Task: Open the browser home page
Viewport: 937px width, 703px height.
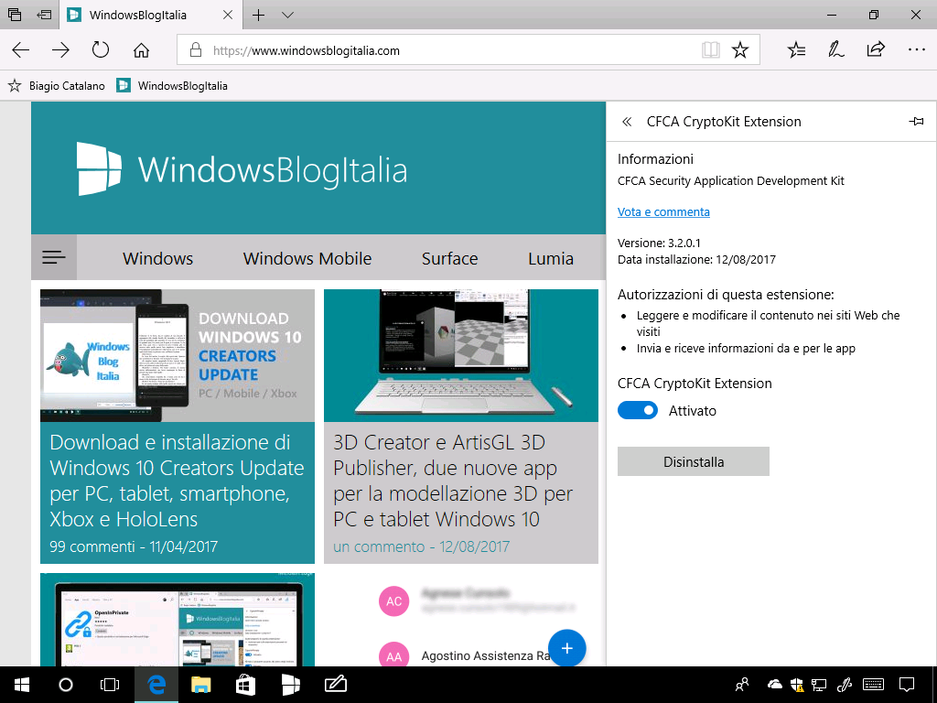Action: pos(141,50)
